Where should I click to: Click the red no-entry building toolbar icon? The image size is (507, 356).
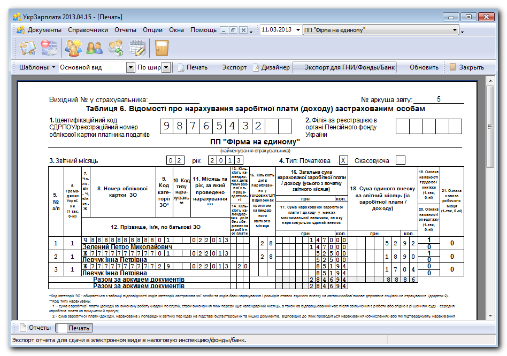(x=49, y=48)
